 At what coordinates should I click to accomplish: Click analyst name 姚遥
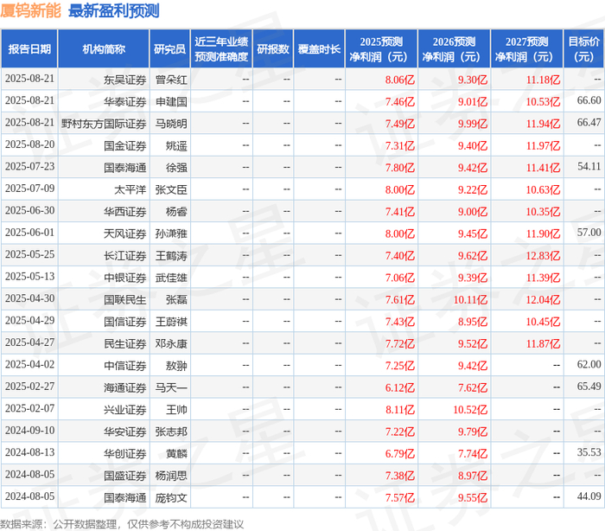point(176,145)
